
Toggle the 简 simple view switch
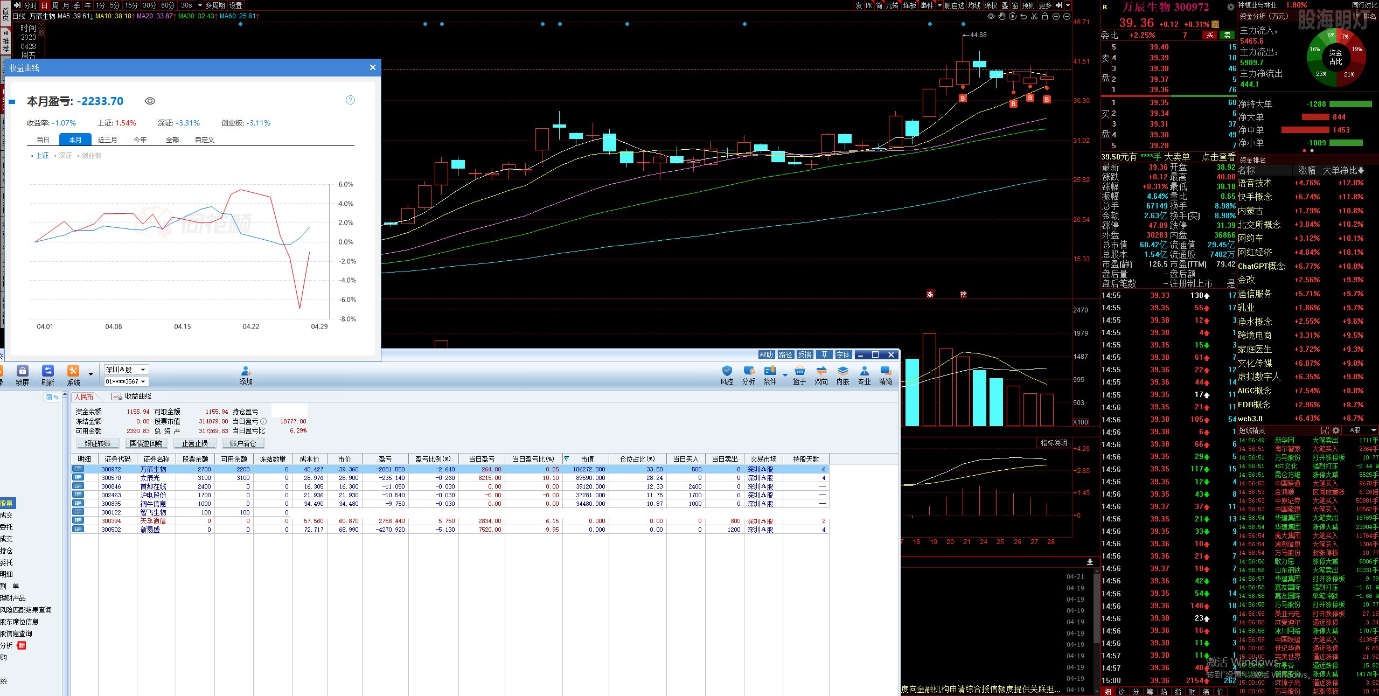52,397
